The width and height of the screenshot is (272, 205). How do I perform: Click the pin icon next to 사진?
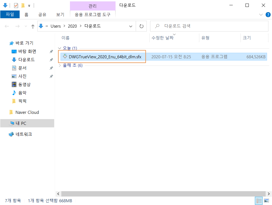click(x=51, y=76)
